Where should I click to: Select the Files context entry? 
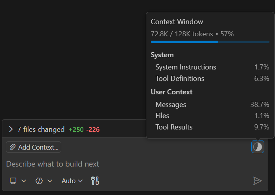162,116
